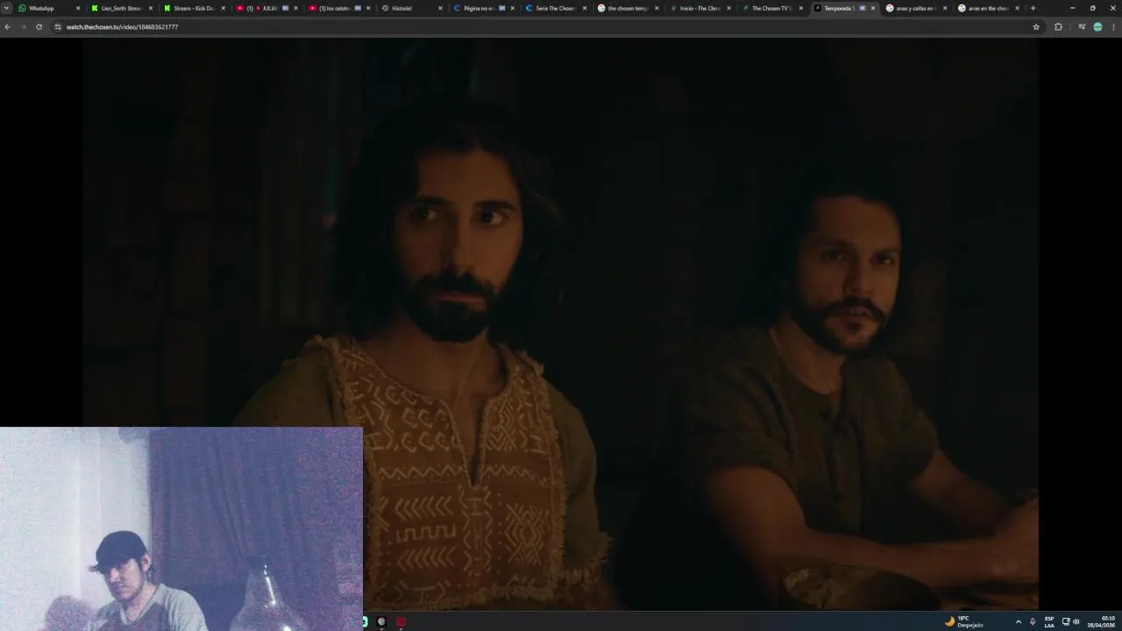View site information icon in address bar

coord(58,27)
